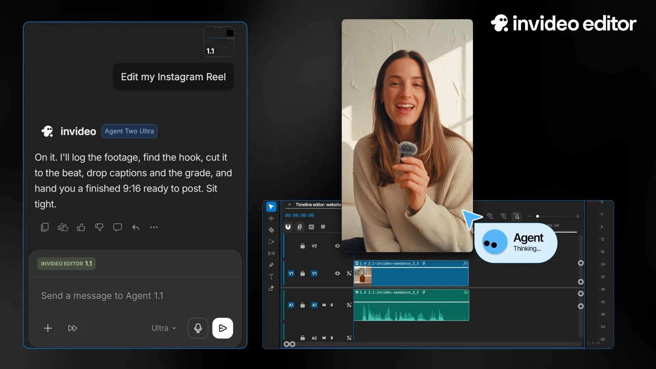Select the video clip on track V1
Viewport: 656px width, 369px height.
pos(411,273)
